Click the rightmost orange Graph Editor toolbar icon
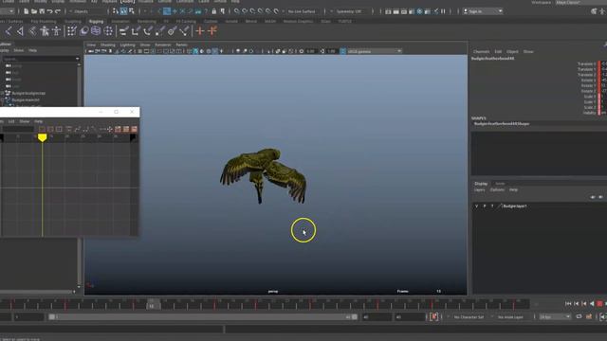 134,129
